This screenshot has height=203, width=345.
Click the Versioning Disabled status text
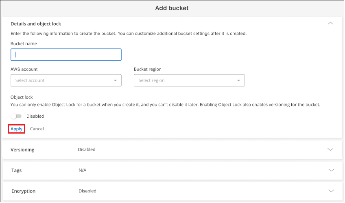point(87,149)
